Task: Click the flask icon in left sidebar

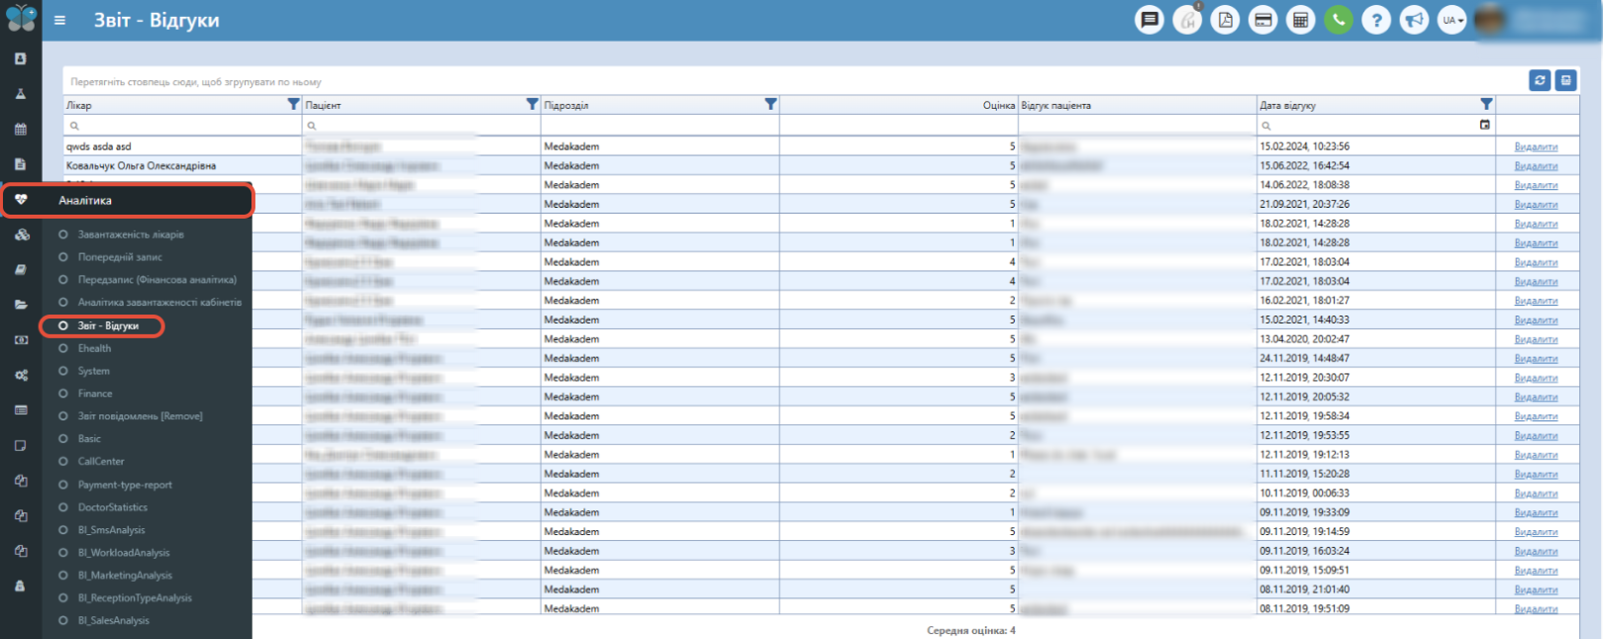Action: pyautogui.click(x=21, y=94)
